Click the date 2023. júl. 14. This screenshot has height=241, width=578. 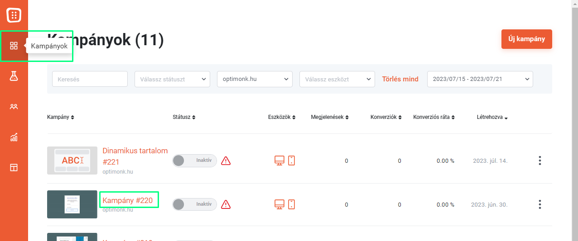coord(490,161)
